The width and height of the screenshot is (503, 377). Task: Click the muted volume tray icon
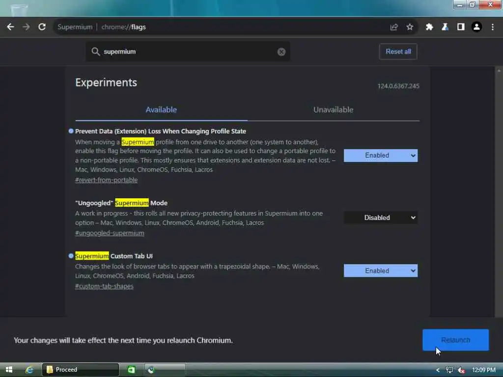(461, 370)
